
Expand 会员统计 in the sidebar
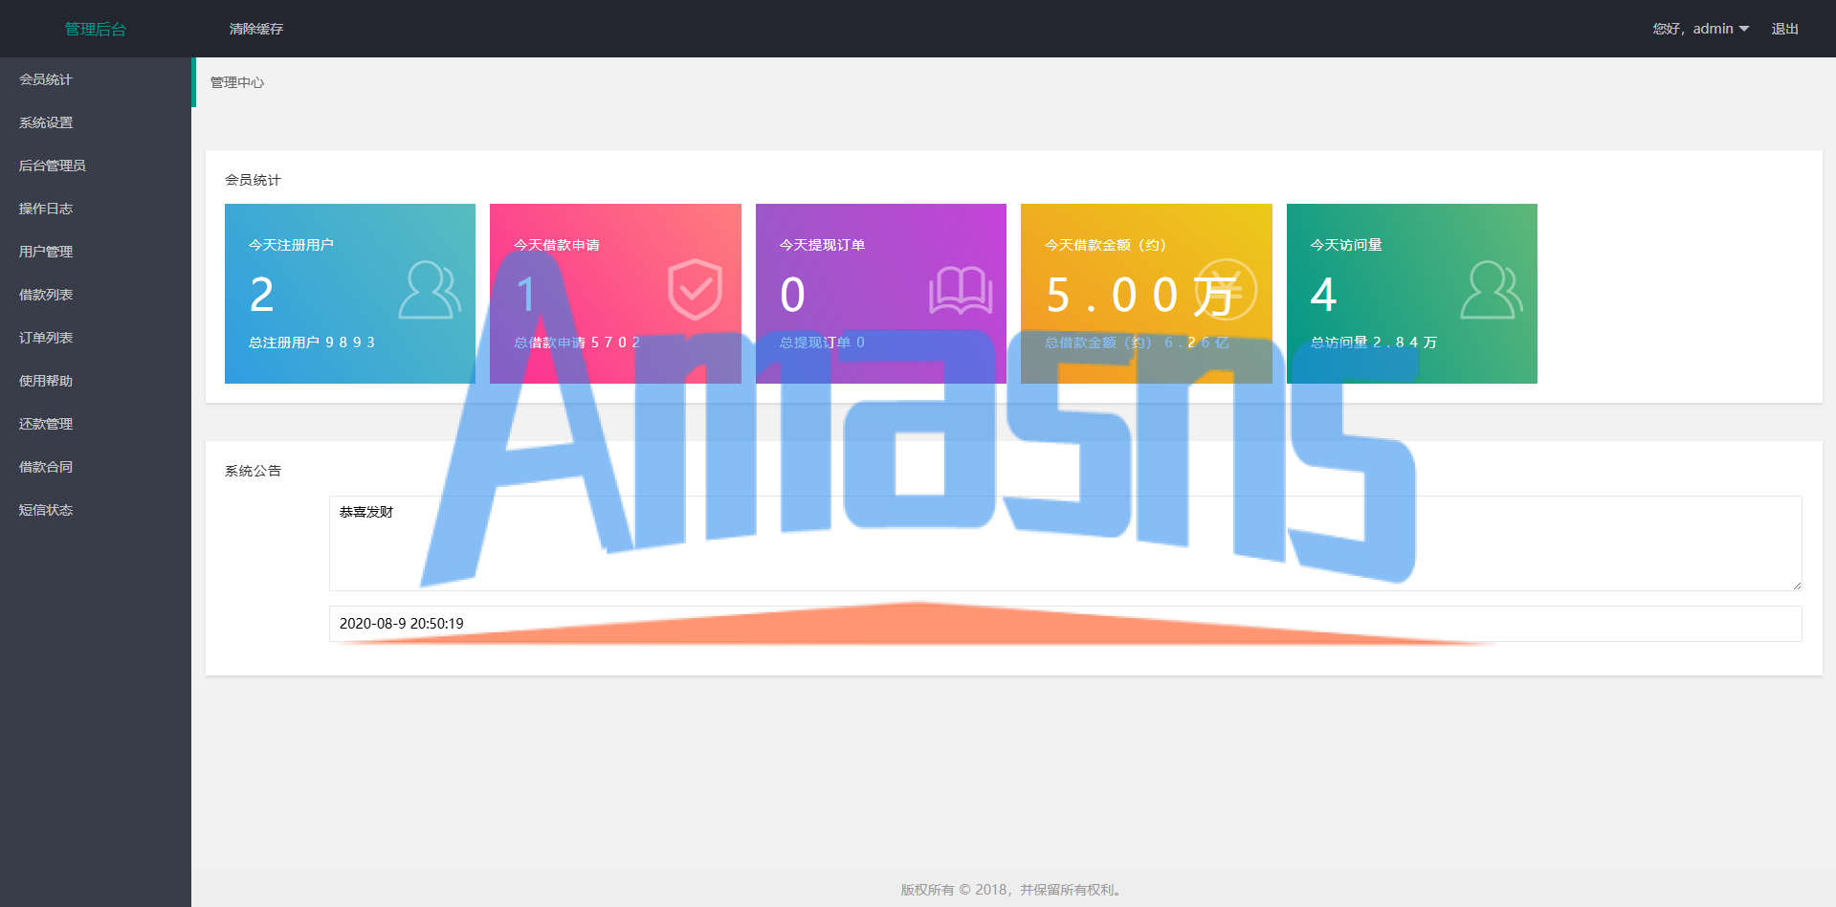(46, 79)
